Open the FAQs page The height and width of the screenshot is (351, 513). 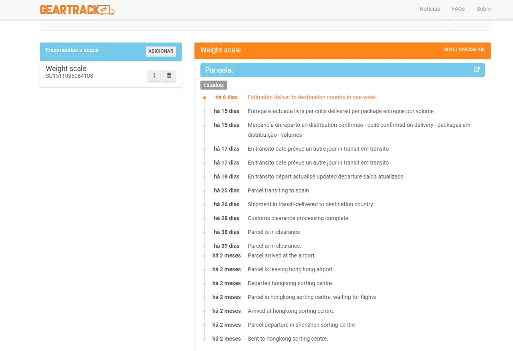coord(458,9)
